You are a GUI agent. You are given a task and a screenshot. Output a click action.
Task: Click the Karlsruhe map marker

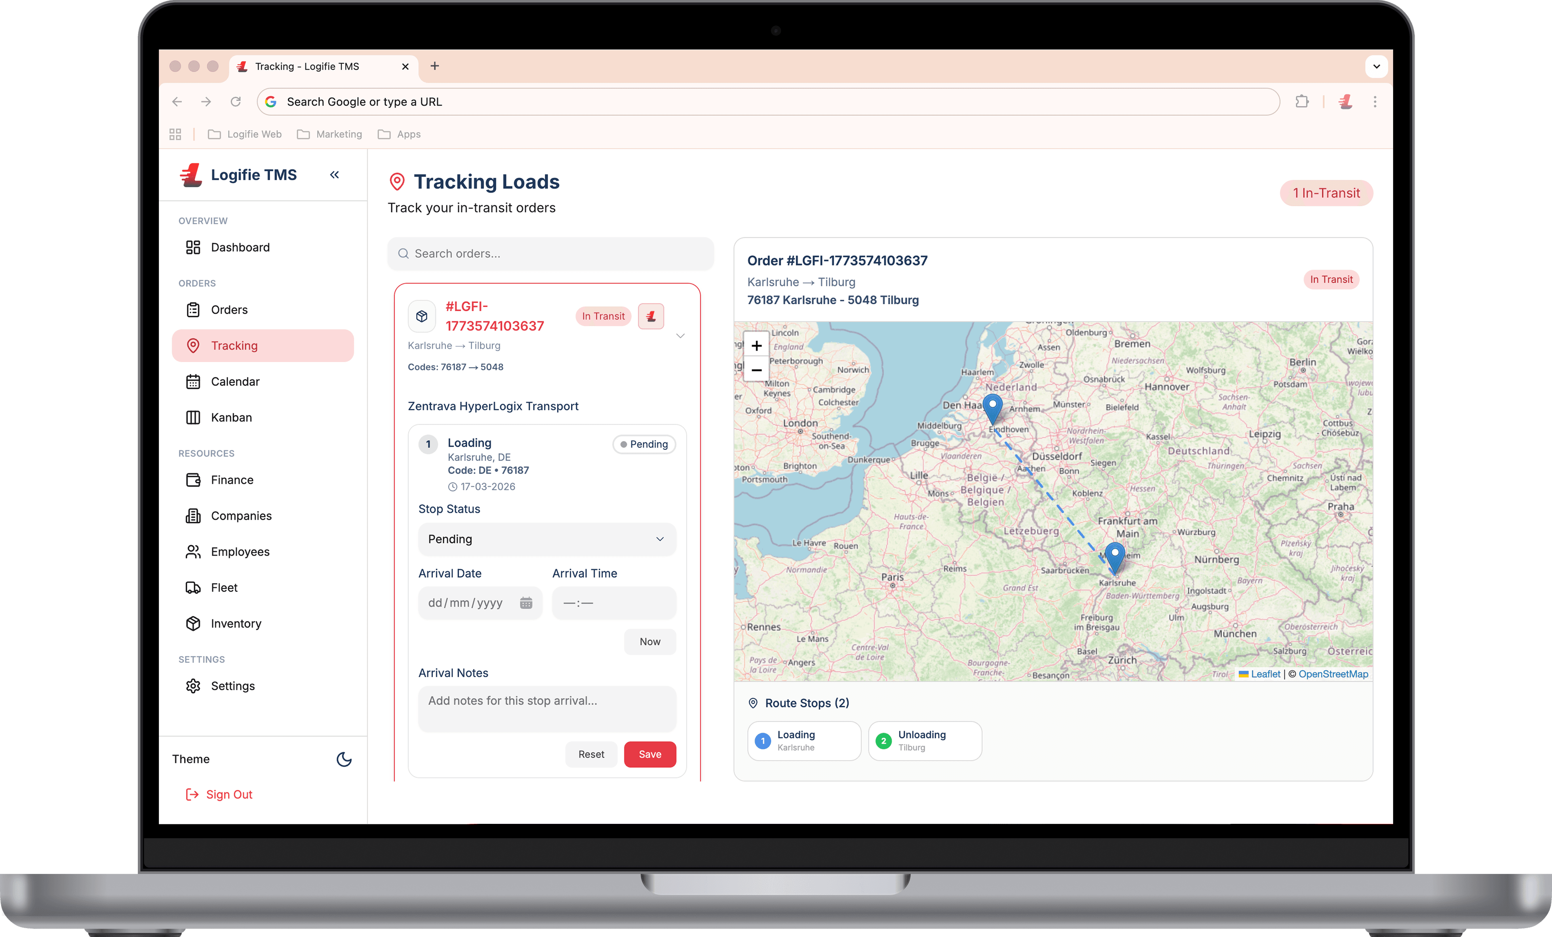coord(1115,558)
